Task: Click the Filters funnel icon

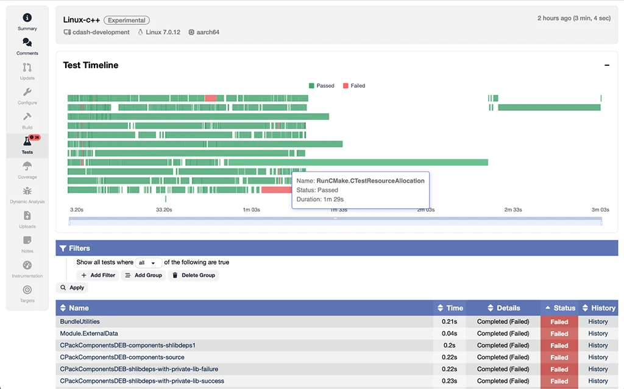Action: (63, 248)
